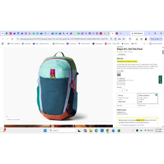
Task: Go back using the back arrow
Action: click(x=3, y=39)
